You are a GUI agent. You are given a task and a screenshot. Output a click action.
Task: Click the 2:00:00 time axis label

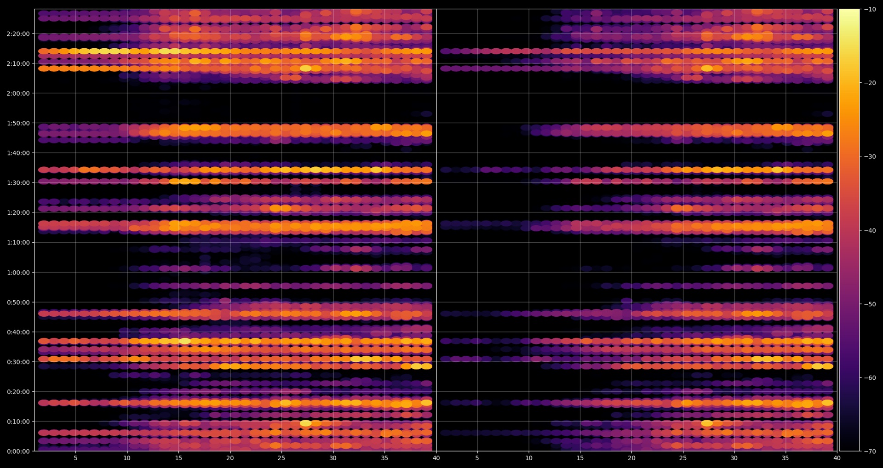18,93
